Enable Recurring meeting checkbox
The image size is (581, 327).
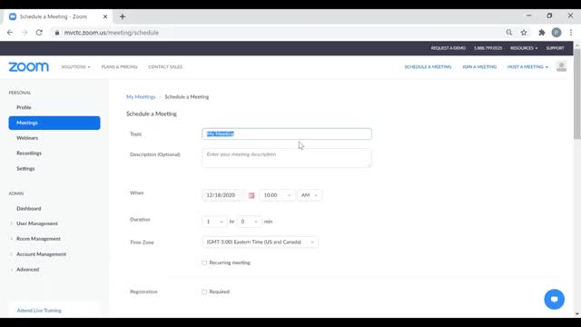[x=204, y=263]
